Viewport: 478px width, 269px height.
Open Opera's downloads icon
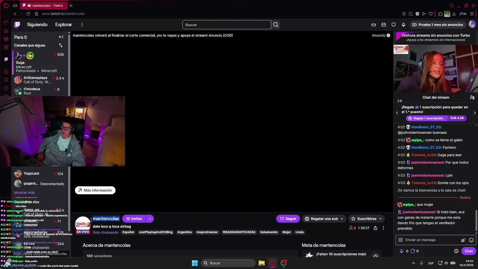pos(454,14)
